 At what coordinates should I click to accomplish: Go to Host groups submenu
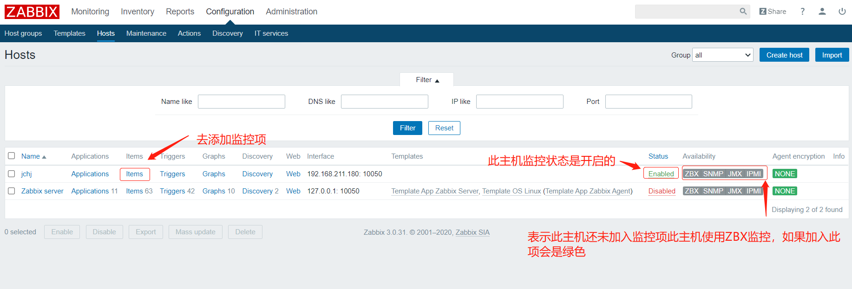click(x=23, y=33)
